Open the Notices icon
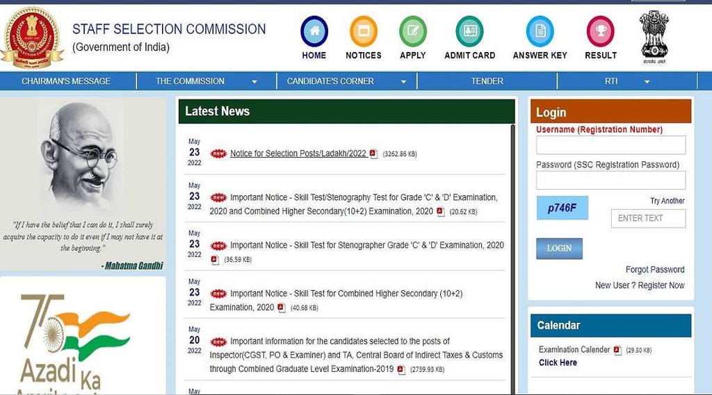This screenshot has height=395, width=712. pos(363,32)
